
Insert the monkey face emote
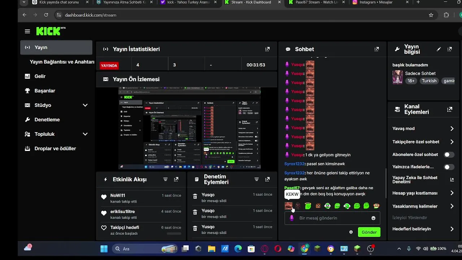(x=376, y=206)
